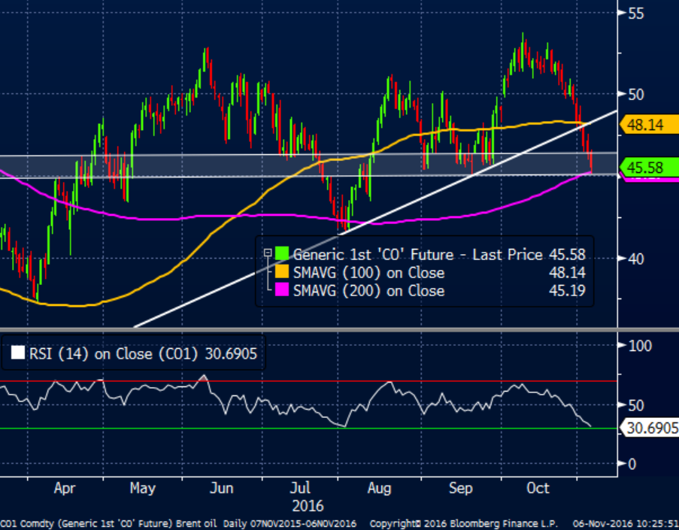Click the 100 level on the RSI axis
679x530 pixels.
pyautogui.click(x=638, y=346)
